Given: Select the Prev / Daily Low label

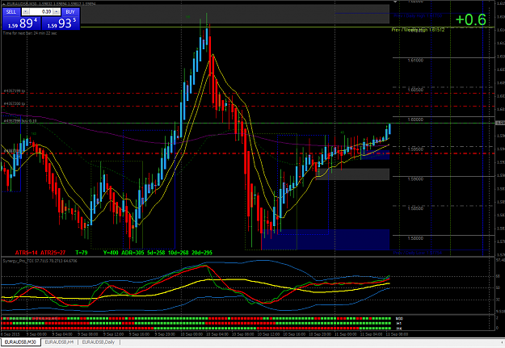Looking at the screenshot, I should [x=418, y=253].
